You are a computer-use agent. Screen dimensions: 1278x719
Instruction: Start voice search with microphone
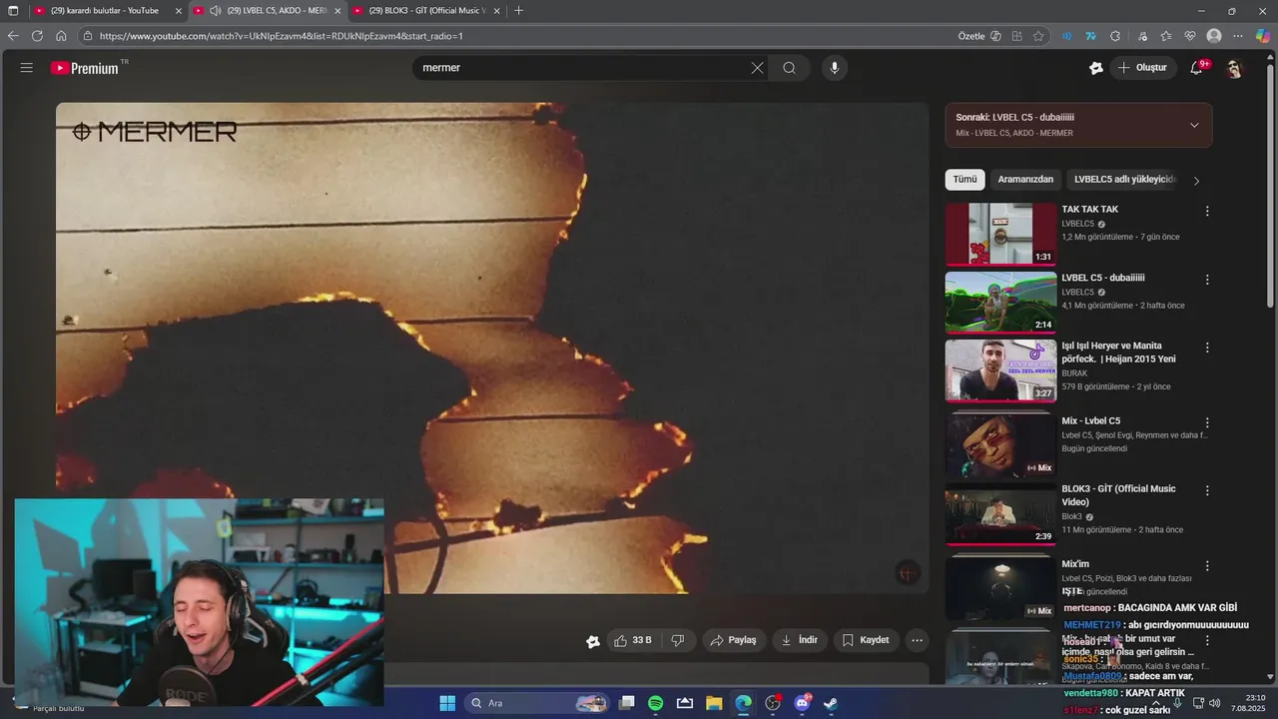pos(835,68)
